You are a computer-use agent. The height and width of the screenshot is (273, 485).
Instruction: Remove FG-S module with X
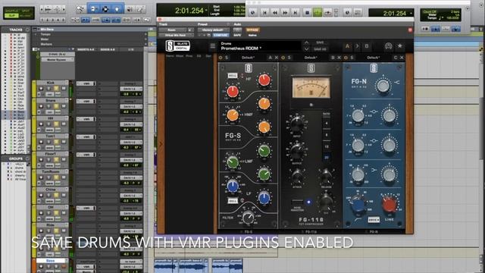click(x=276, y=58)
